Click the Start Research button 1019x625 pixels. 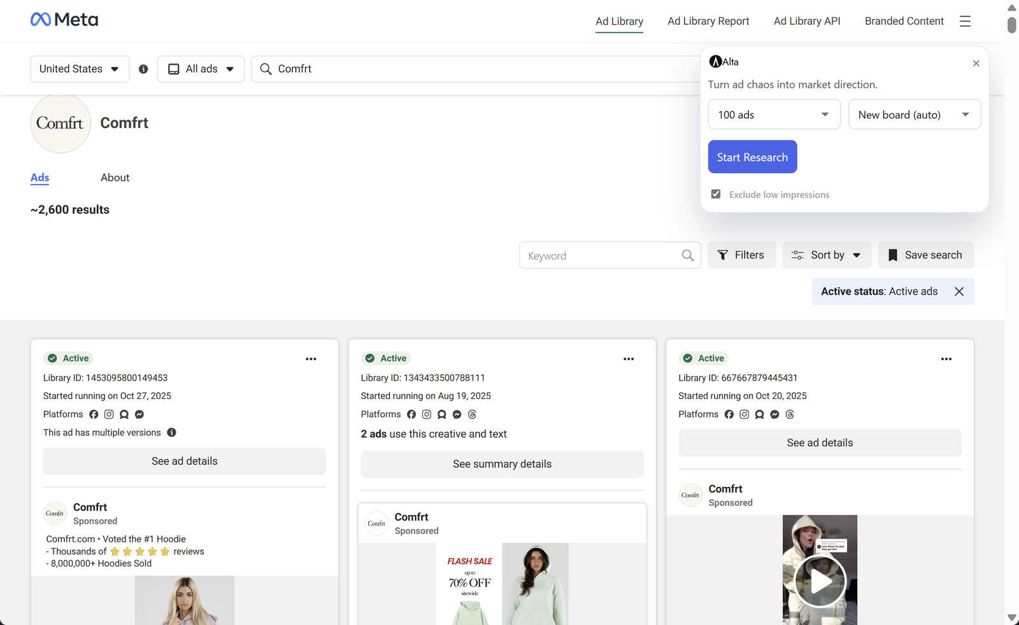pos(752,157)
